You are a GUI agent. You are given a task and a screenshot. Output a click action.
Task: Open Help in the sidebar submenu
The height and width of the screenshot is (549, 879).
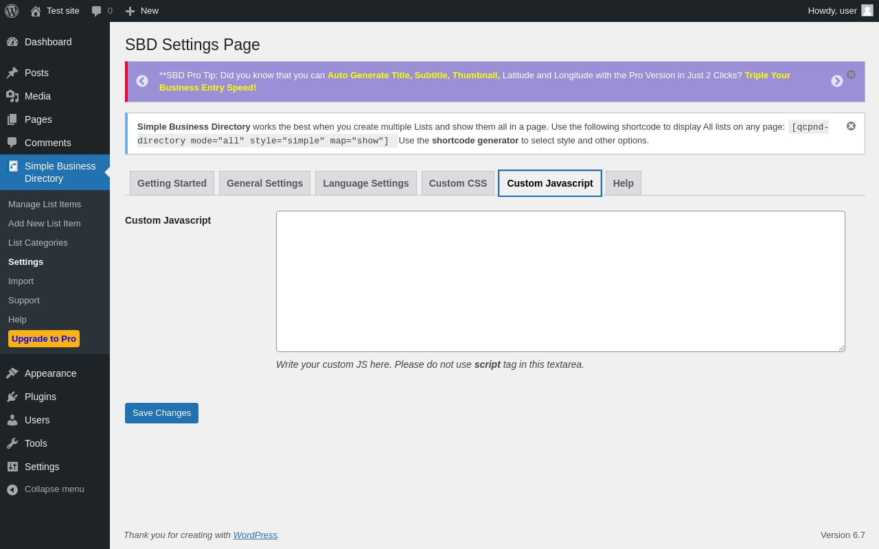pyautogui.click(x=17, y=320)
